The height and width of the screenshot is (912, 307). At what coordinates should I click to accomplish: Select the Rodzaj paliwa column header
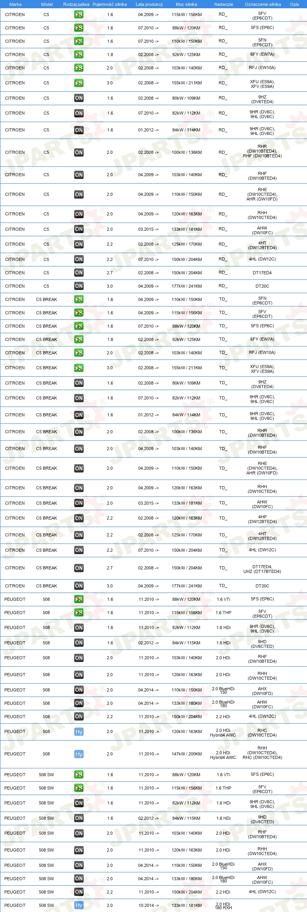click(x=76, y=4)
